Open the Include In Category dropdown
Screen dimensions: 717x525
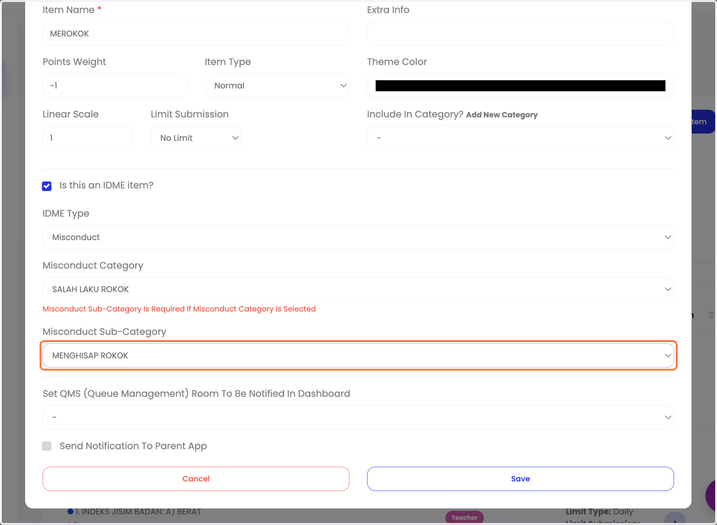(520, 138)
